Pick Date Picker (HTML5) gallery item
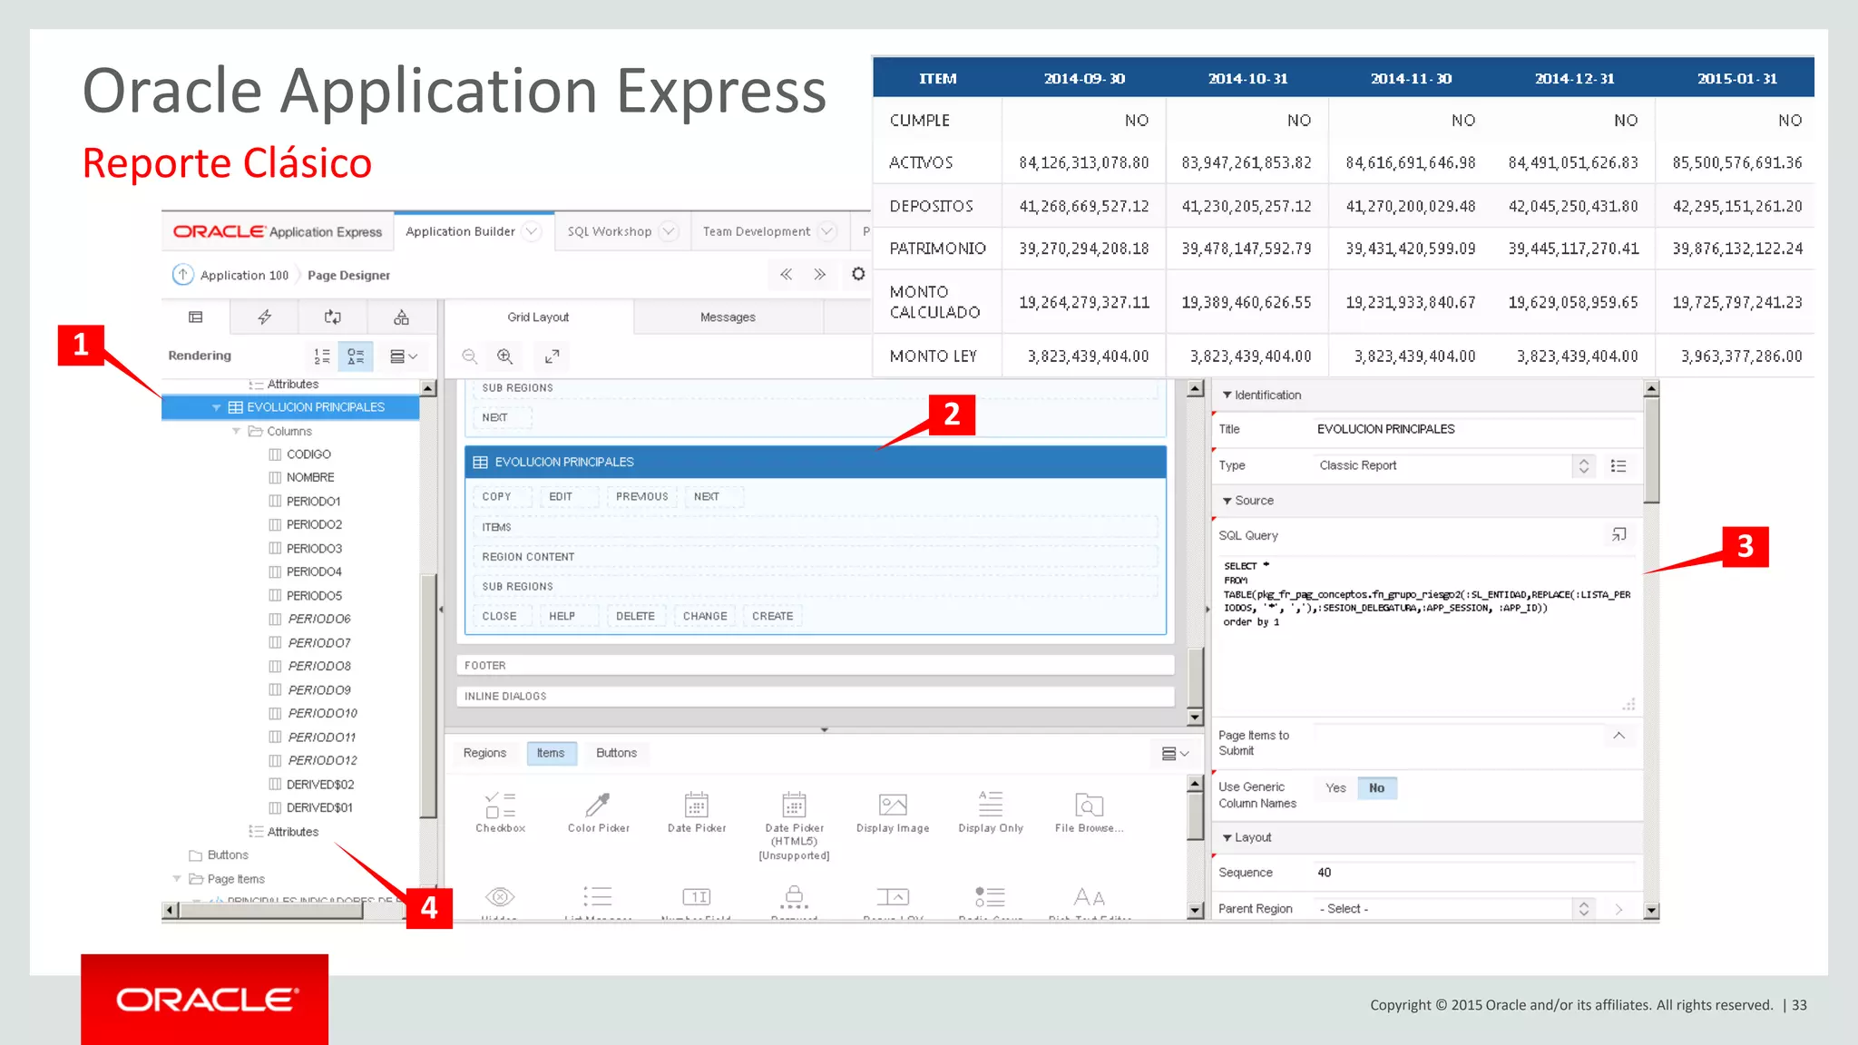 point(794,824)
